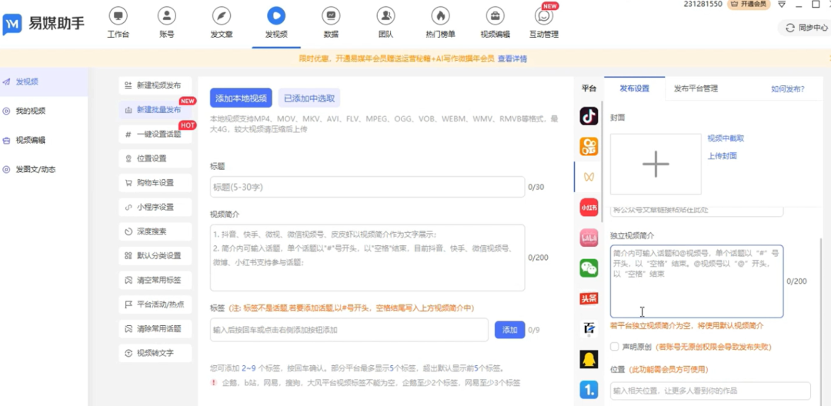Viewport: 831px width, 406px height.
Task: Open the 发文章 article publishing icon
Action: click(x=221, y=16)
